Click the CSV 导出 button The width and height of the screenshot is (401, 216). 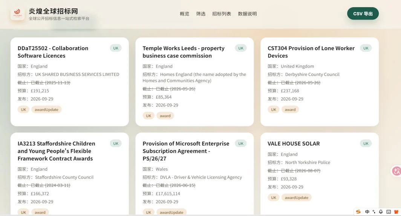tap(363, 14)
